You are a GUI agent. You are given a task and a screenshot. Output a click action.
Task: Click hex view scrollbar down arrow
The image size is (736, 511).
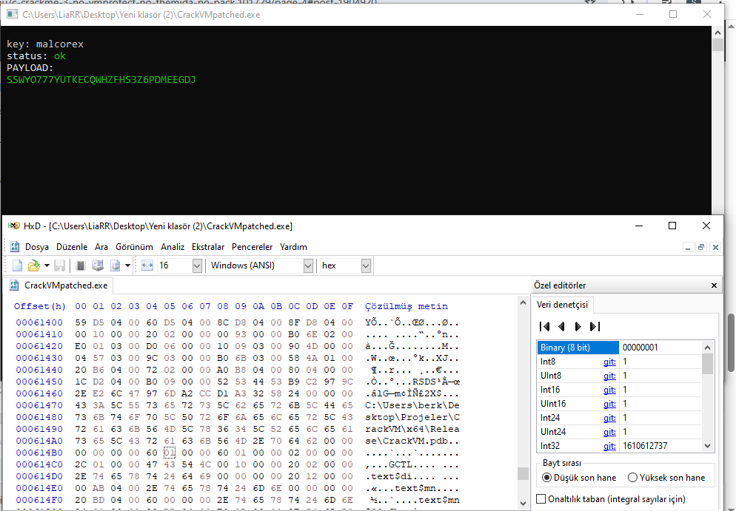click(523, 504)
